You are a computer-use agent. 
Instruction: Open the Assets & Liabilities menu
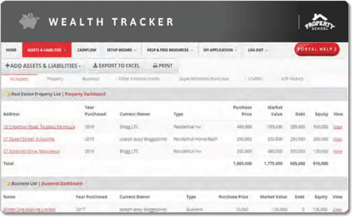pyautogui.click(x=47, y=50)
